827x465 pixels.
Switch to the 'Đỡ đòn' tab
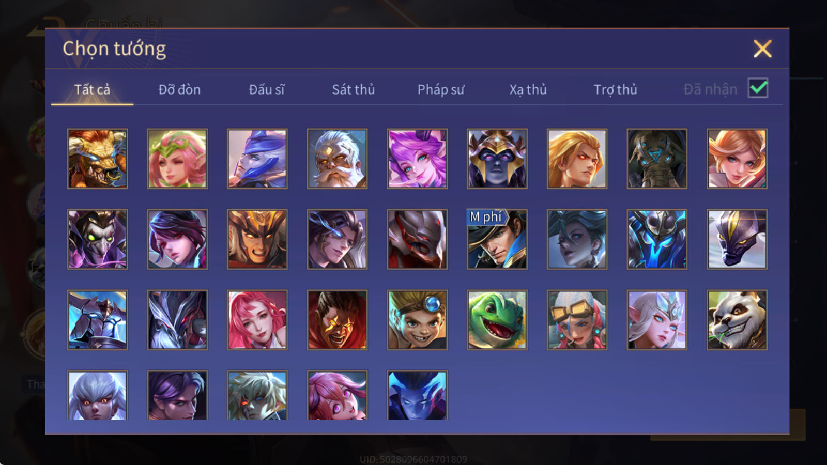(179, 89)
